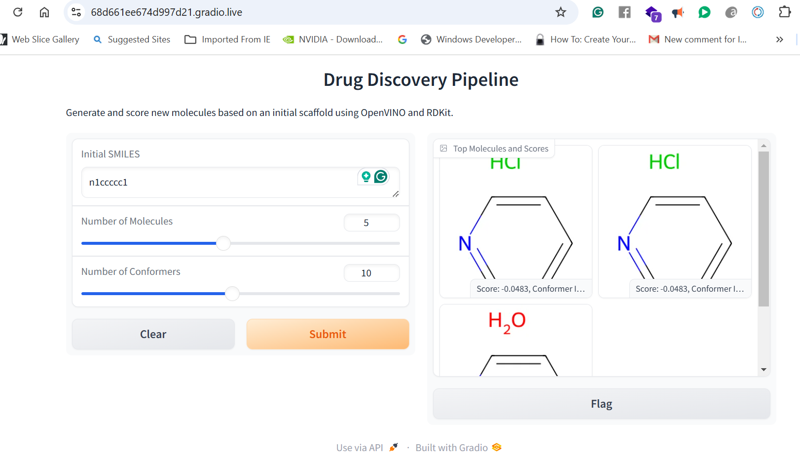The height and width of the screenshot is (458, 800).
Task: Click the 'Initial SMILES' label text
Action: (110, 154)
